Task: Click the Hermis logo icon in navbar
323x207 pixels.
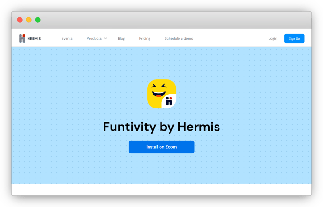Action: pos(22,38)
